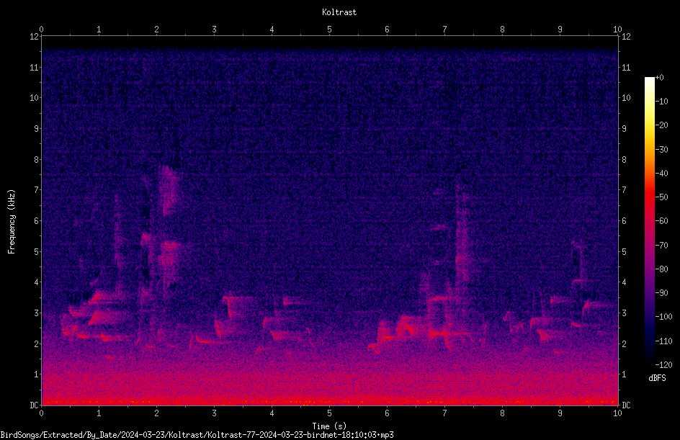
Task: Click the Frequency (kHz) axis label
Action: 12,222
